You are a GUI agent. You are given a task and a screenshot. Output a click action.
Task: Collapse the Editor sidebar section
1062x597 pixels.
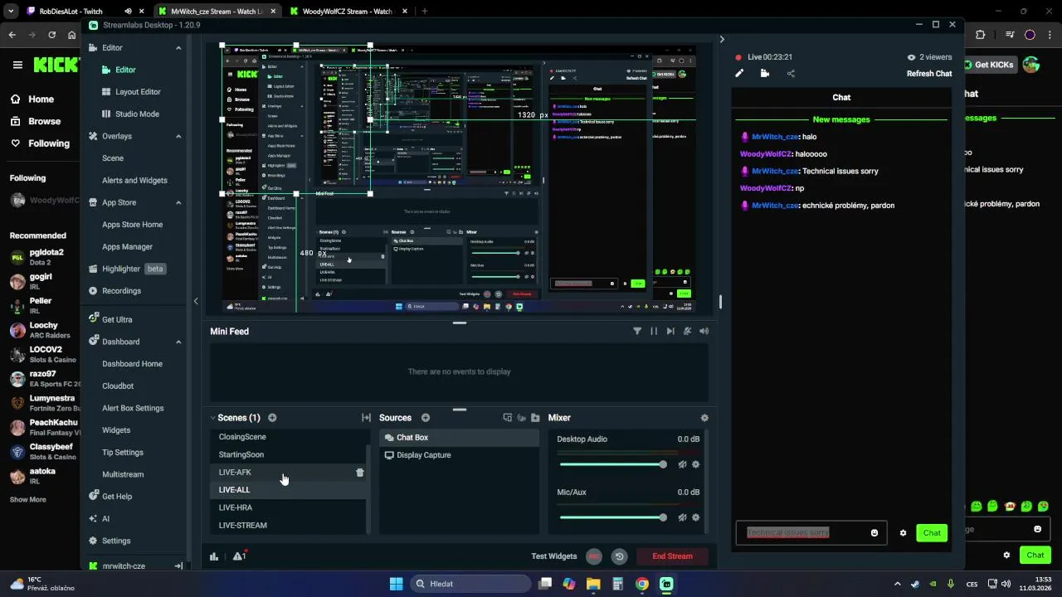point(178,48)
